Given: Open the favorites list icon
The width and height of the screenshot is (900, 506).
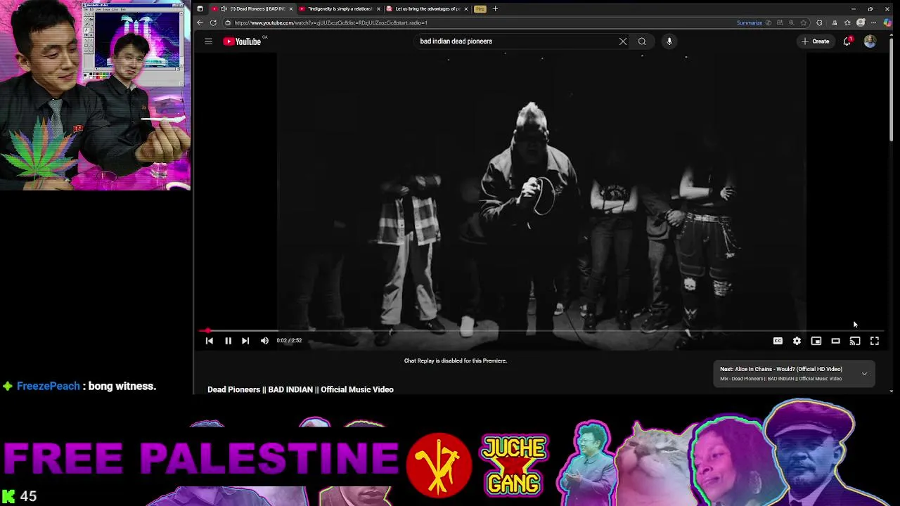Looking at the screenshot, I should (847, 22).
